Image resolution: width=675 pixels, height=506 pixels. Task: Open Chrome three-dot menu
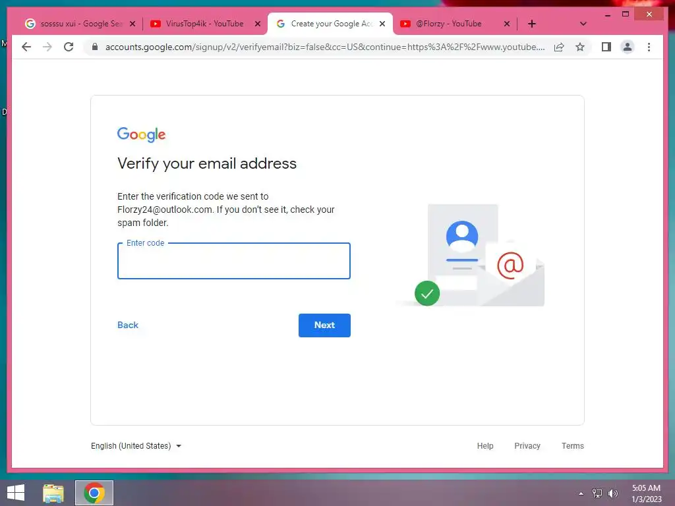pyautogui.click(x=649, y=47)
